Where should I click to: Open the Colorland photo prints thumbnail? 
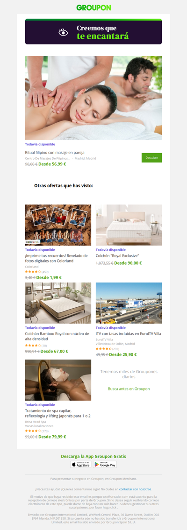(x=58, y=225)
